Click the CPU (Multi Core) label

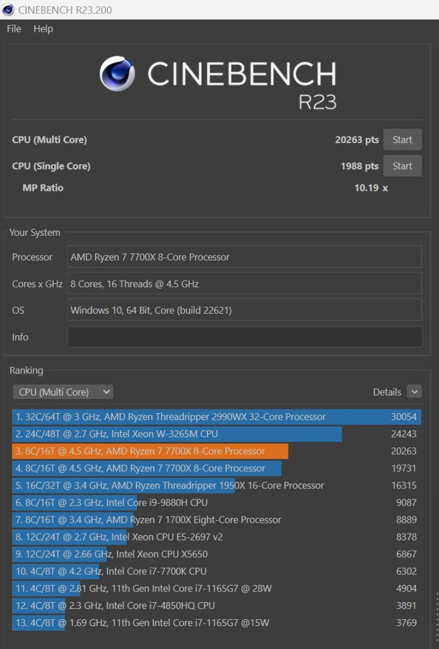[49, 140]
